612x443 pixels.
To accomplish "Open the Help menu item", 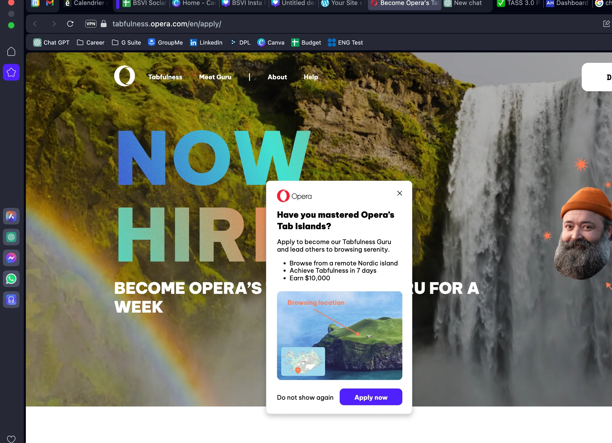I will [311, 77].
